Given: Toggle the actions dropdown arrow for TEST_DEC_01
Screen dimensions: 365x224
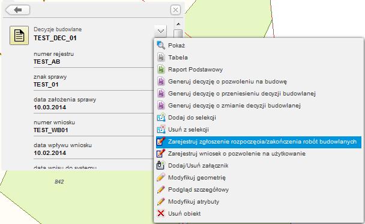Looking at the screenshot, I should click(x=161, y=31).
